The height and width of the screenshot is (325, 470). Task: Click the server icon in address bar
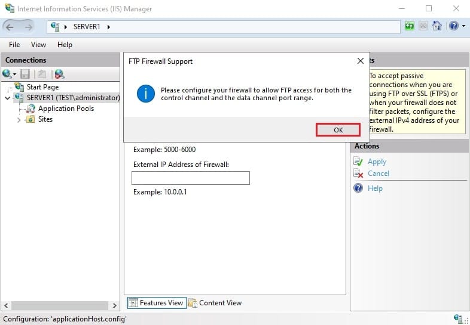(x=55, y=27)
